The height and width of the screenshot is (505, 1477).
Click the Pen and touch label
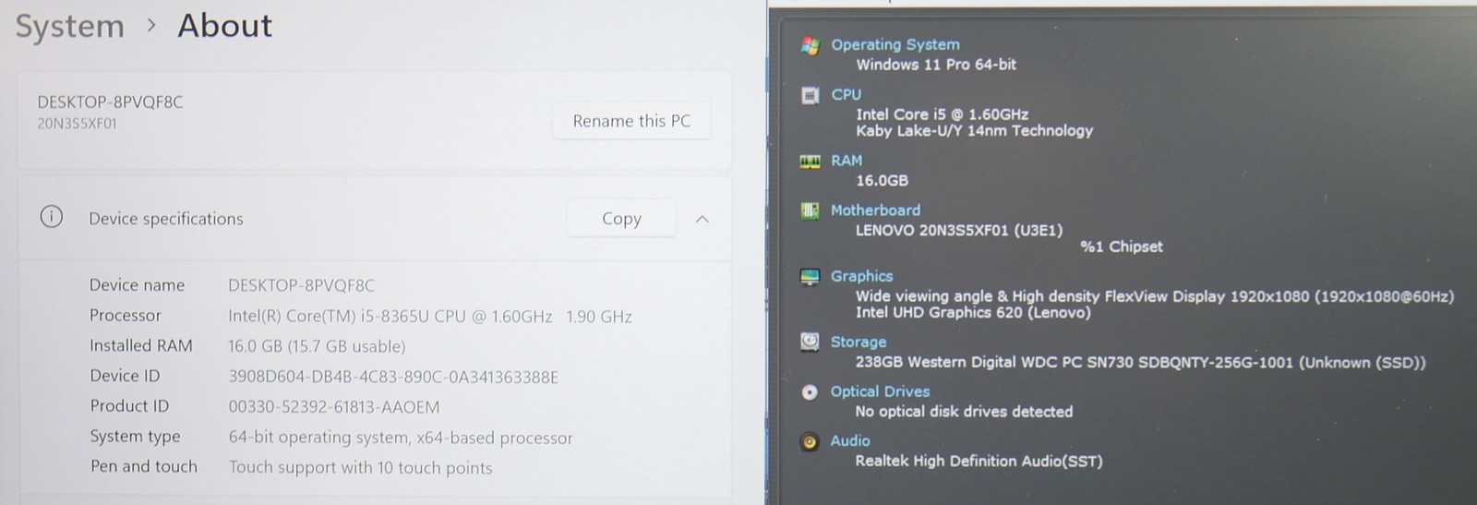[x=144, y=466]
